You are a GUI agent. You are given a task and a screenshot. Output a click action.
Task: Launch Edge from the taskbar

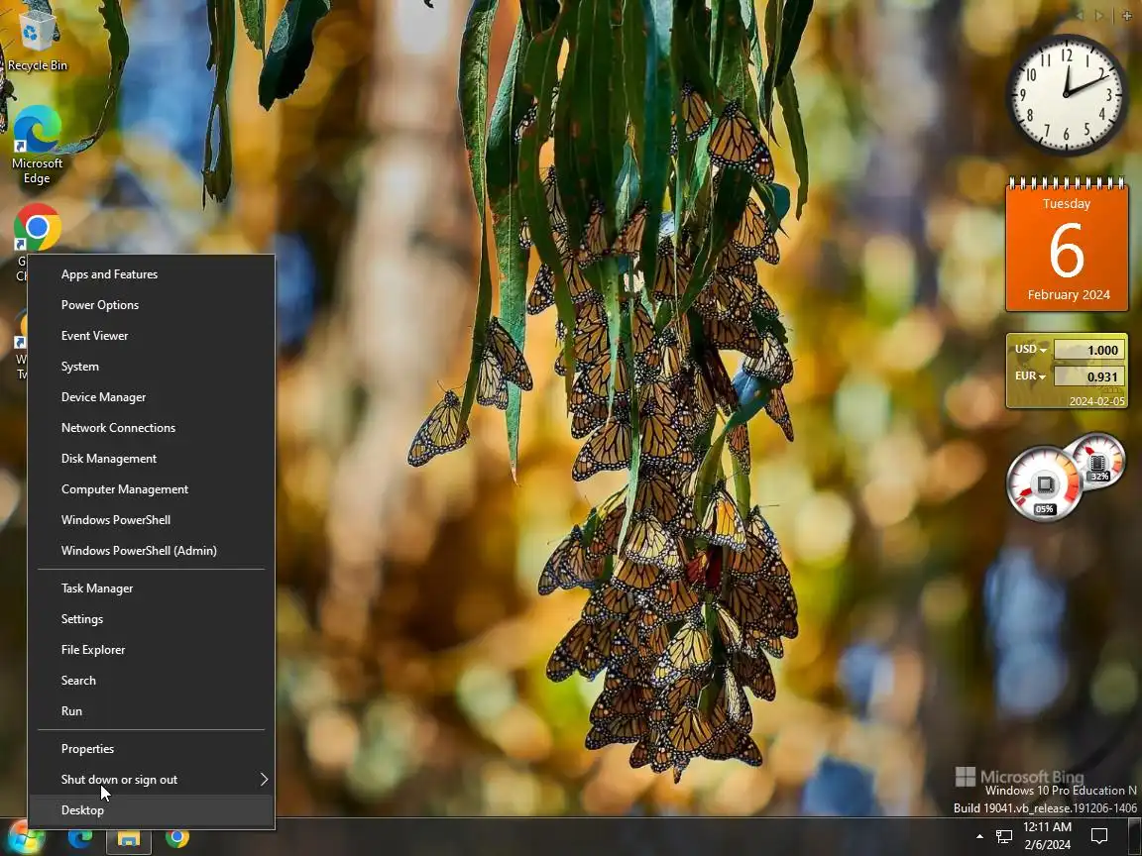click(80, 838)
